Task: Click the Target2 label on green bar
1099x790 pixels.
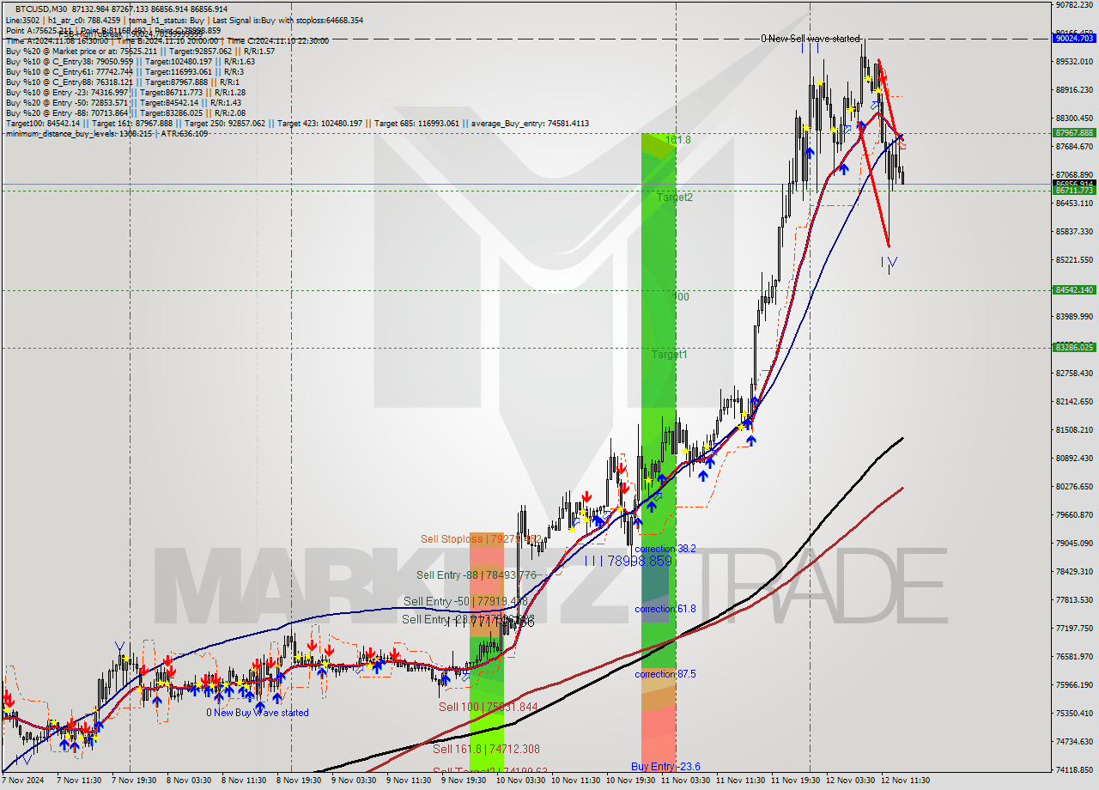Action: point(675,197)
